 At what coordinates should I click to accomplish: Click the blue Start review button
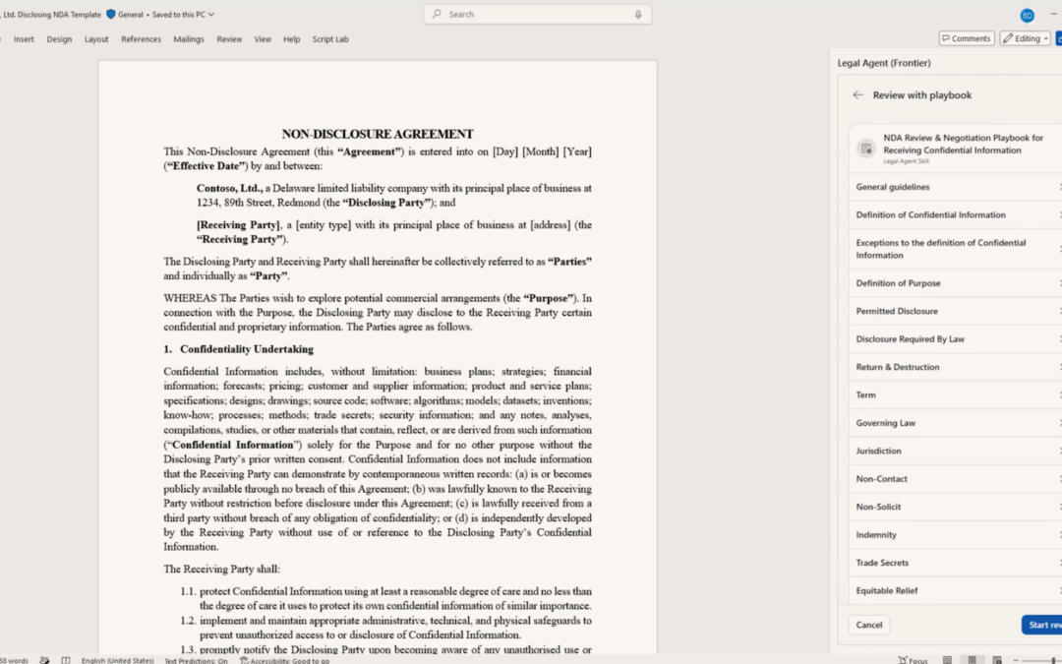(x=1042, y=625)
